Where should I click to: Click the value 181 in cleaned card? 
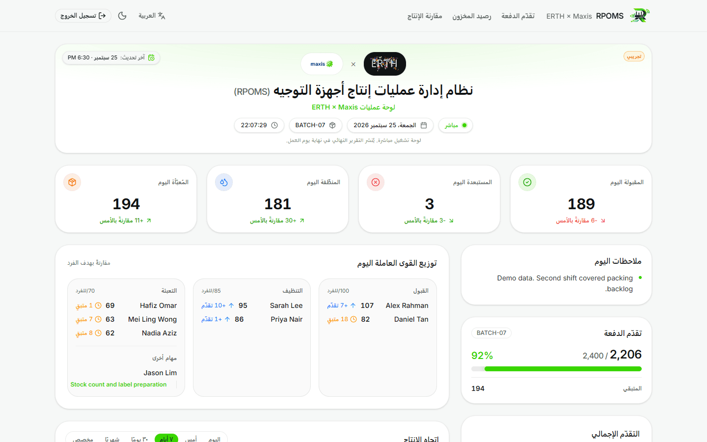(278, 204)
